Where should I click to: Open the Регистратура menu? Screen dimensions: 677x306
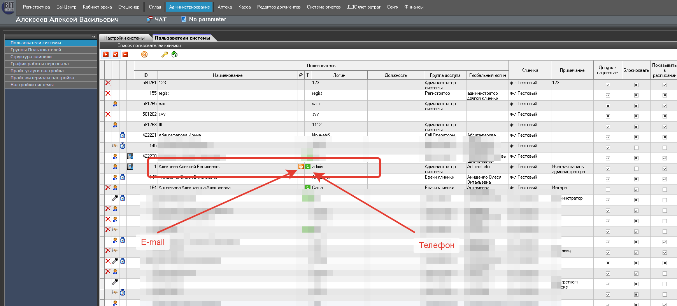36,7
